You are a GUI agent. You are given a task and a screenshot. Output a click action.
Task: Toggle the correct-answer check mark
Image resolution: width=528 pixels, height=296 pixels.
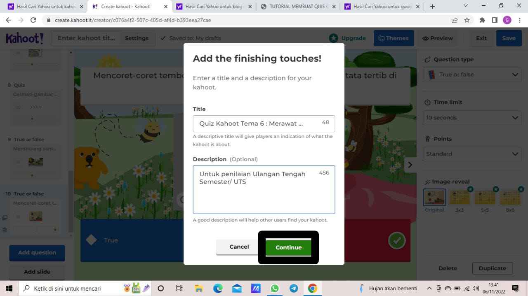coord(397,241)
